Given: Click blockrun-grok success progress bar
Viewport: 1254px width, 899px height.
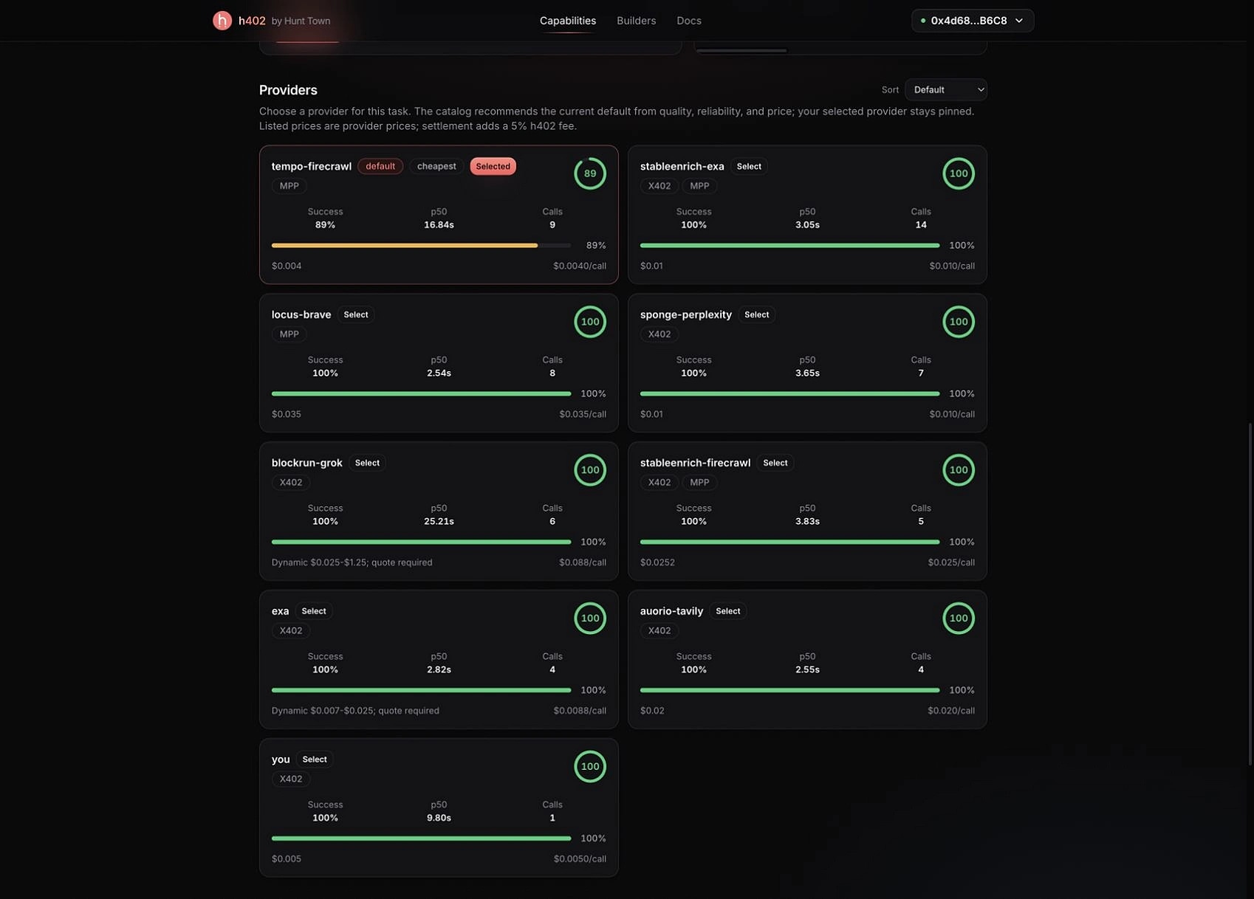Looking at the screenshot, I should [421, 542].
